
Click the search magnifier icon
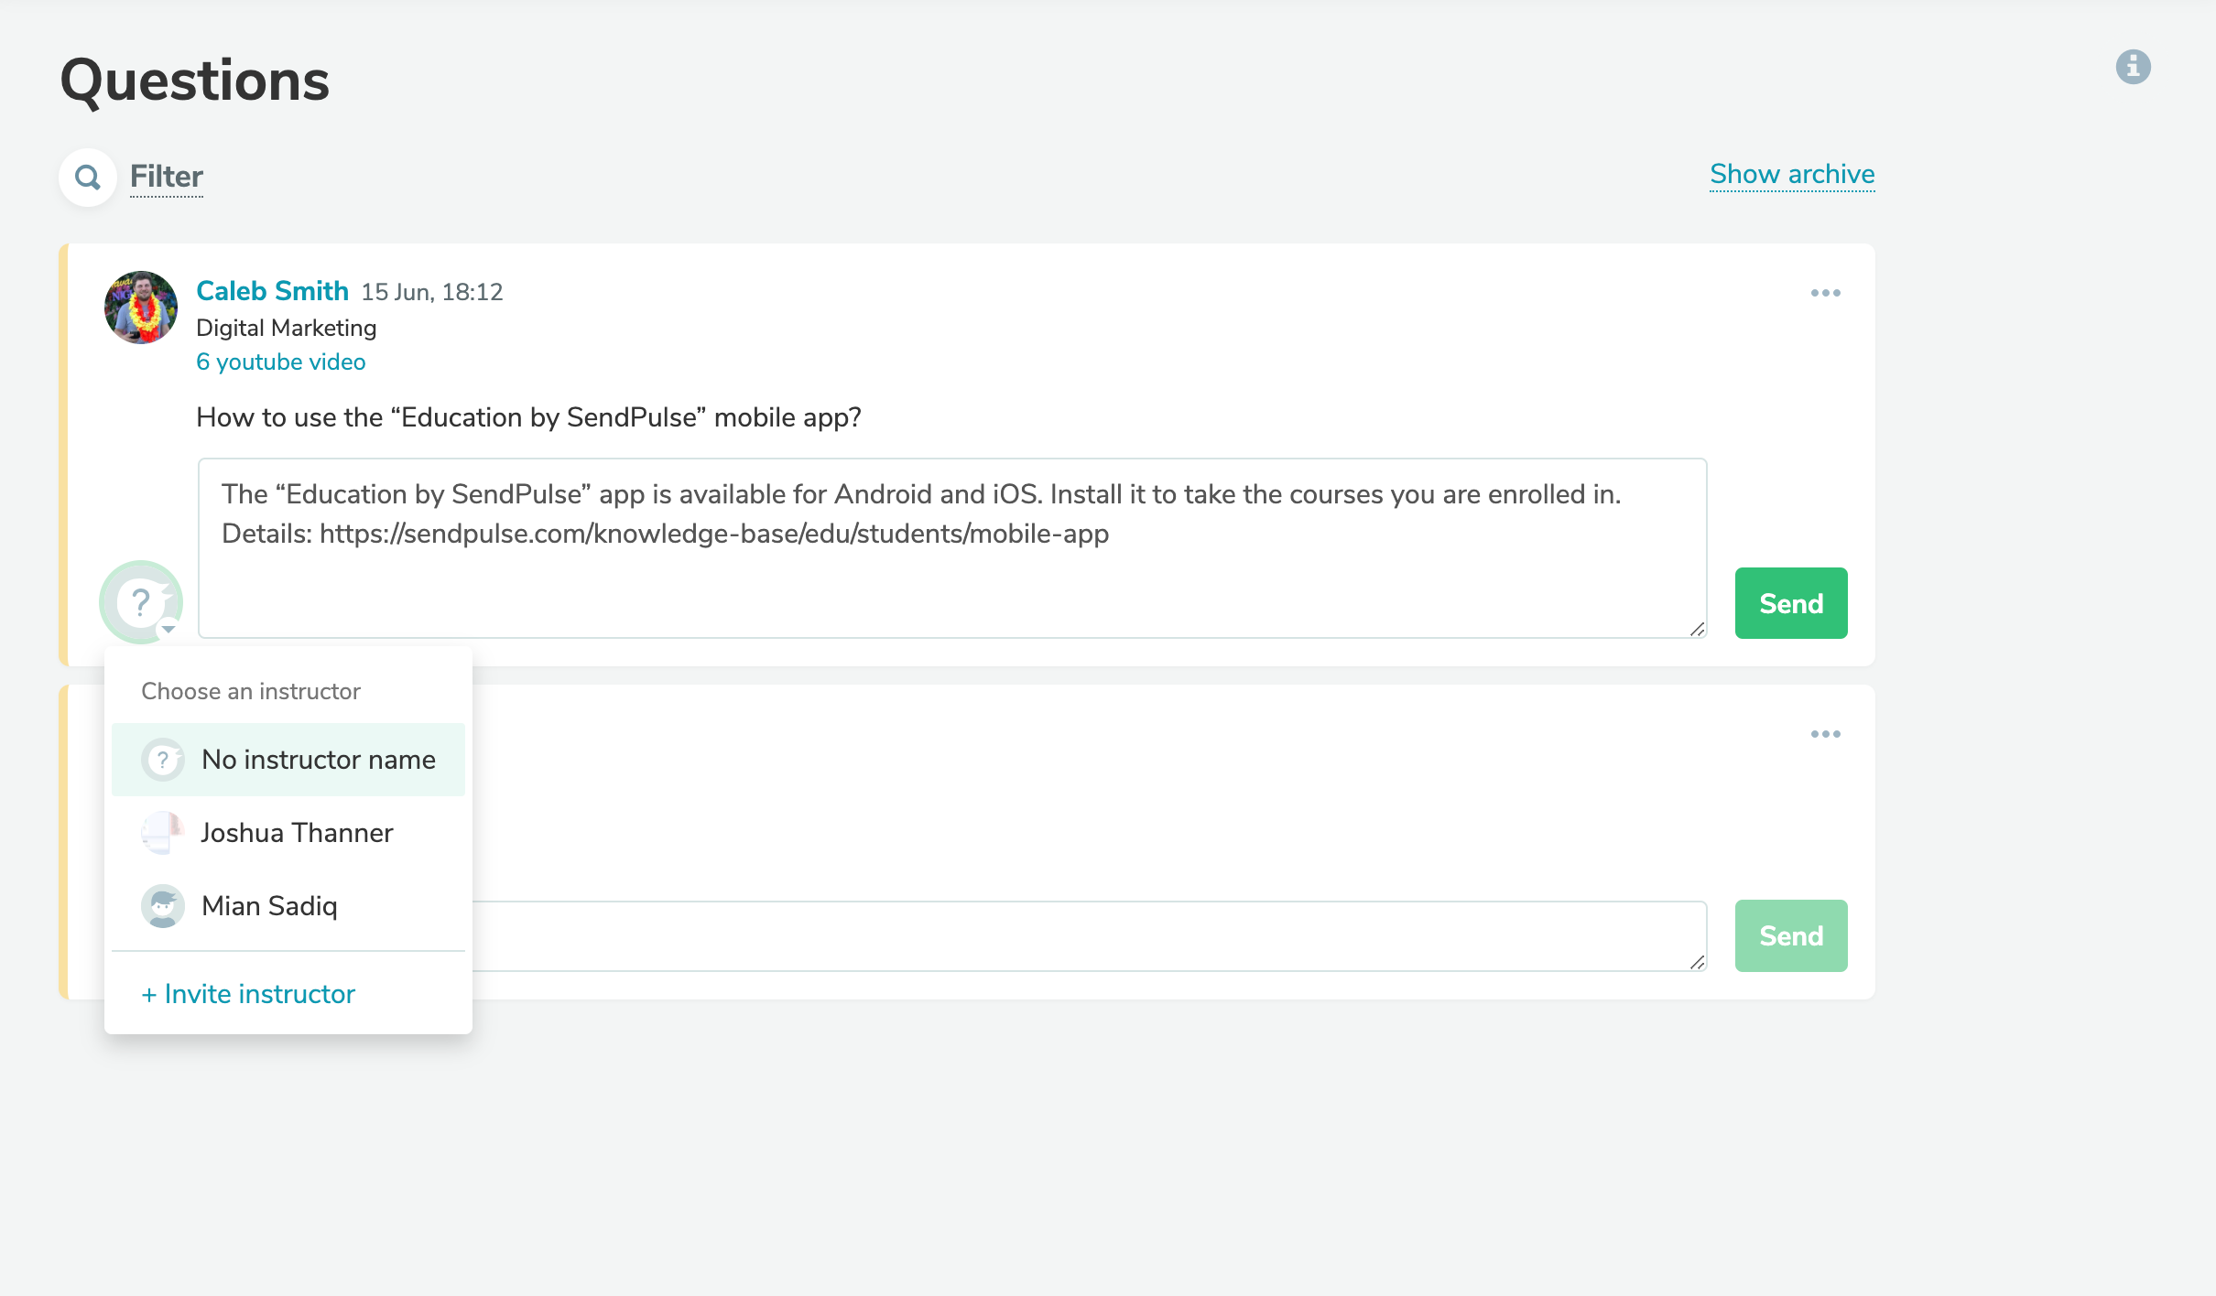88,177
